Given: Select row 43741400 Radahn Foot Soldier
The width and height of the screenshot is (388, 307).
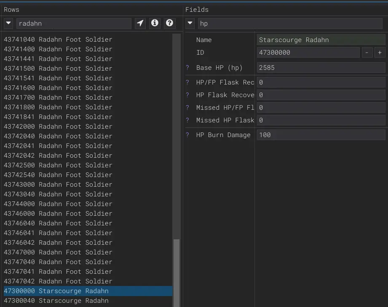Looking at the screenshot, I should coord(88,49).
